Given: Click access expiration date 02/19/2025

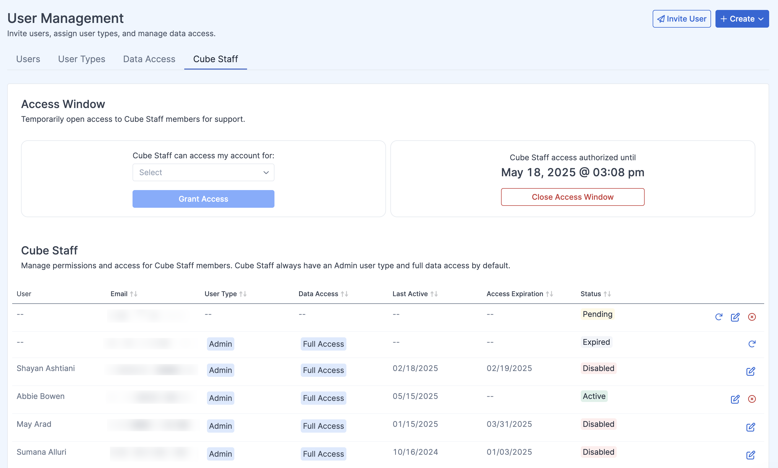Looking at the screenshot, I should [x=509, y=368].
